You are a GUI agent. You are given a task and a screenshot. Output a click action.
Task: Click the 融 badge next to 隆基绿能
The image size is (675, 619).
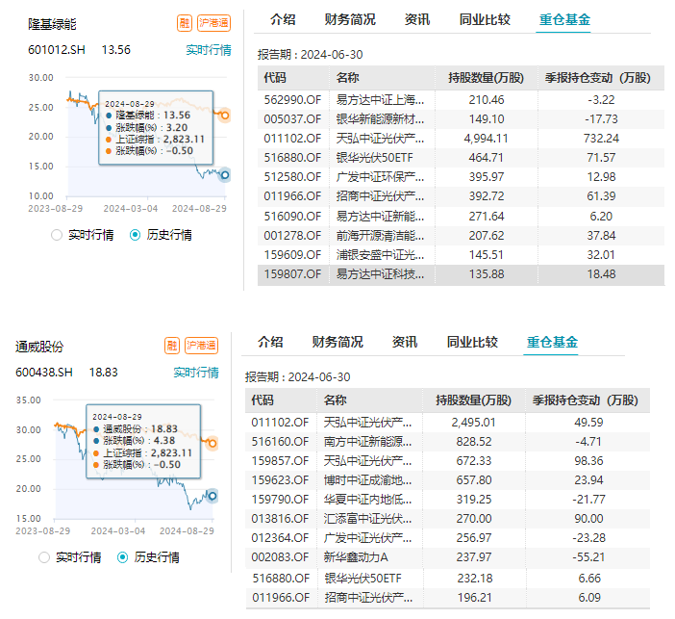point(185,23)
